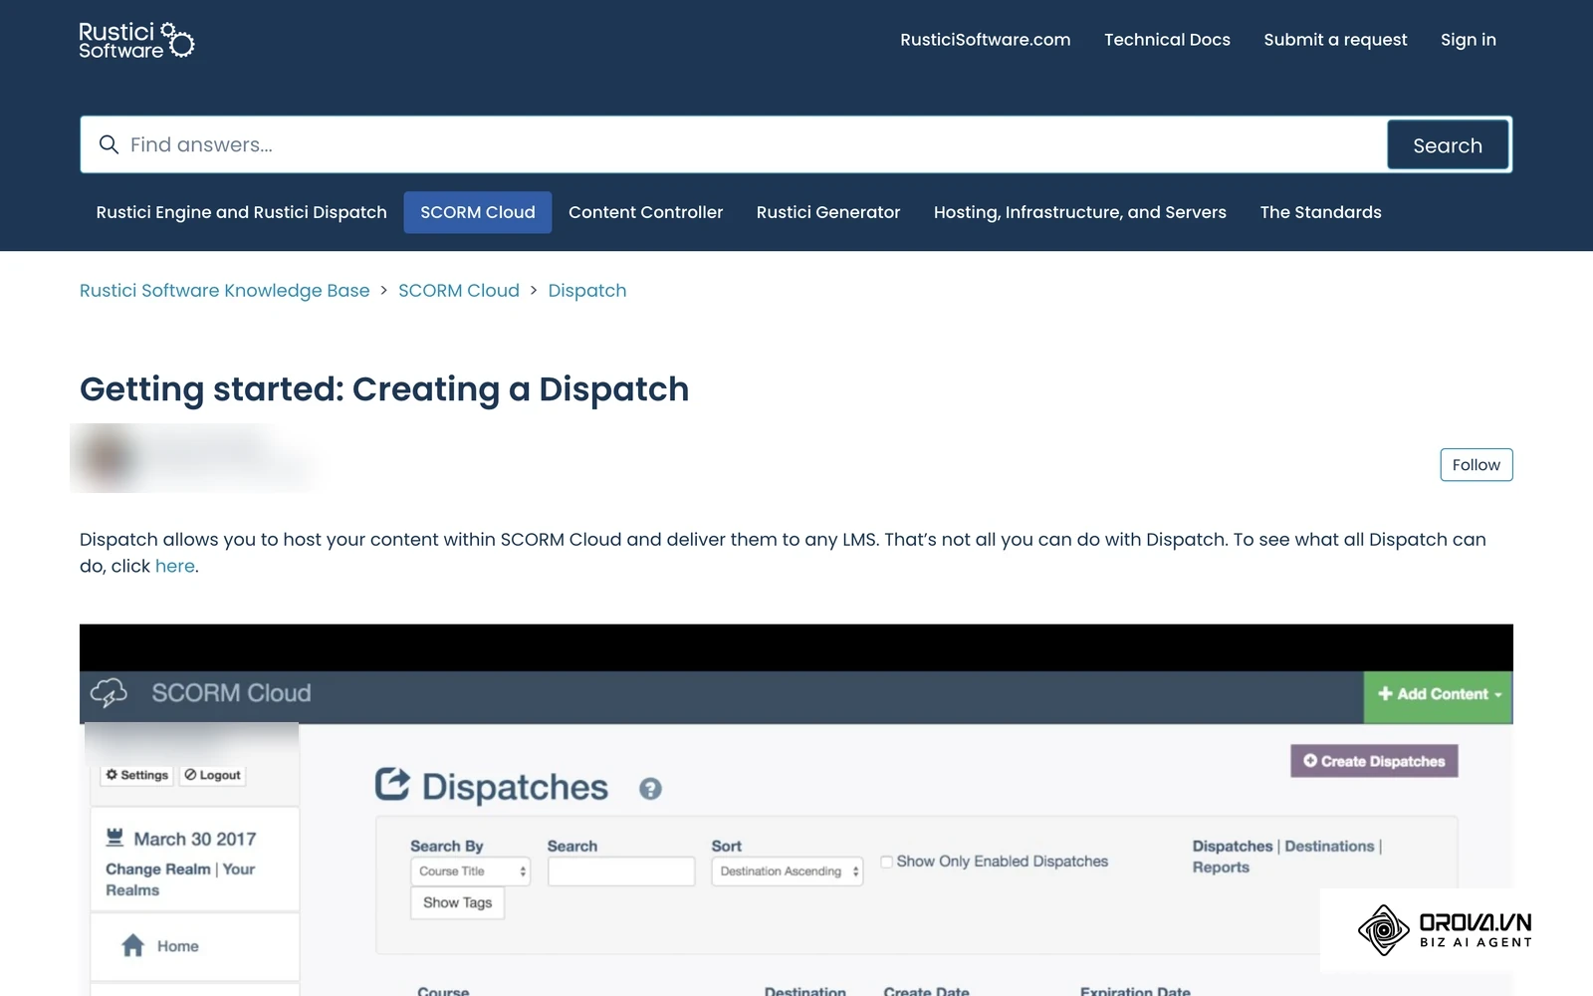The width and height of the screenshot is (1593, 996).
Task: Select Hosting, Infrastructure, and Servers tab
Action: [x=1080, y=212]
